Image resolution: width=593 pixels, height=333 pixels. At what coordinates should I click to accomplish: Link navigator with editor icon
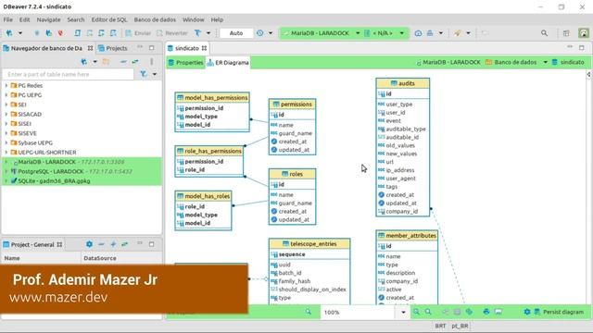click(x=135, y=62)
